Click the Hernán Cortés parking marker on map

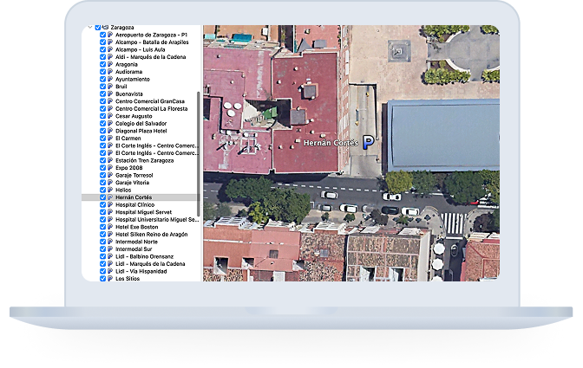[368, 142]
